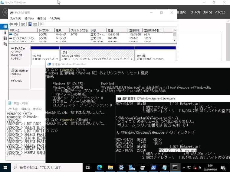Select Server Manager all servers sidebar icon
The image size is (230, 172).
tap(5, 38)
